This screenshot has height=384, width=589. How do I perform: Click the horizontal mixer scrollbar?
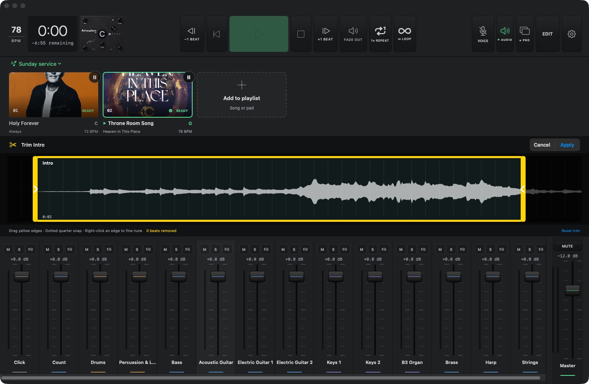click(271, 378)
